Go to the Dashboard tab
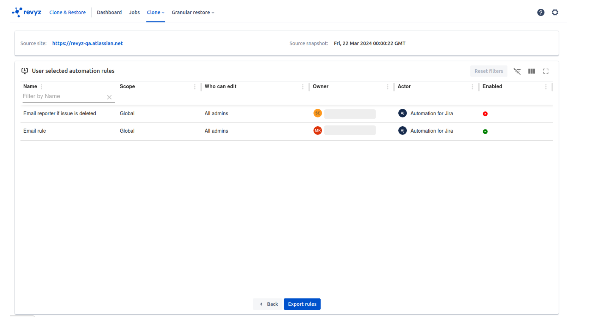 click(109, 12)
